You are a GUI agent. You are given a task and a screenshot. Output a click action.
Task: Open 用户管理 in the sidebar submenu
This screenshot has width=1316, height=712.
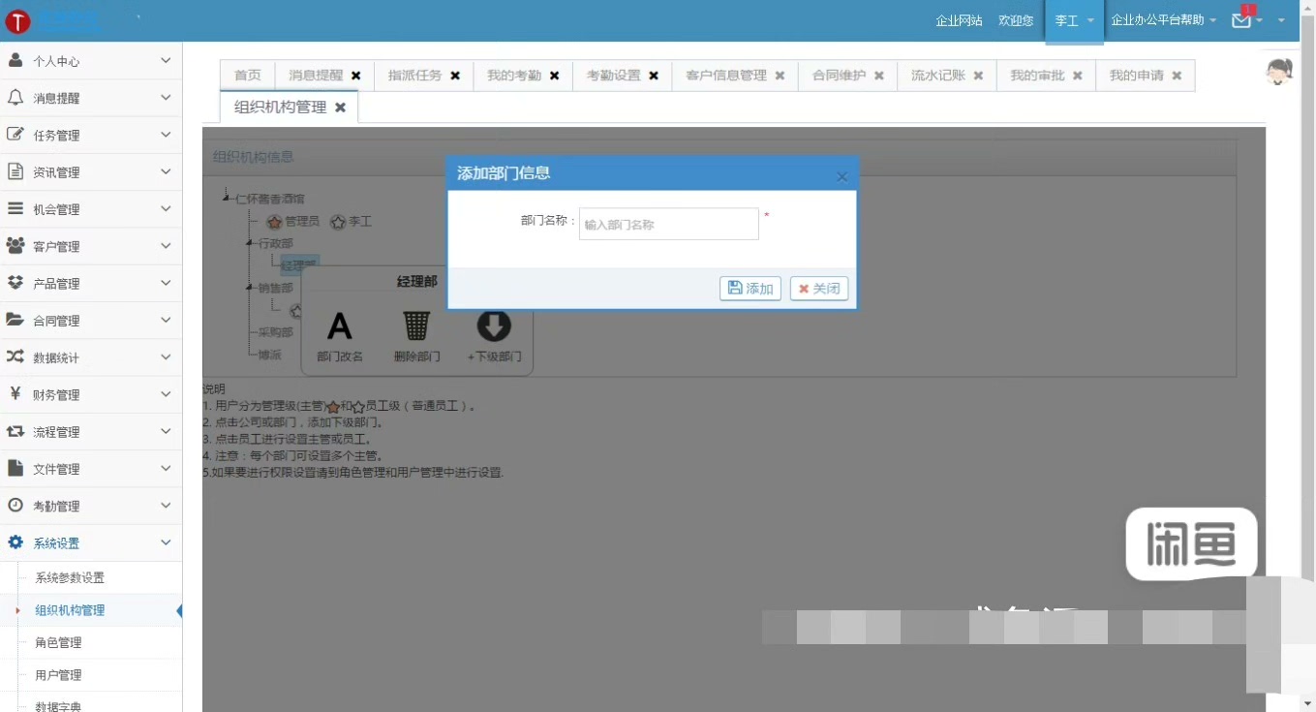click(x=58, y=675)
